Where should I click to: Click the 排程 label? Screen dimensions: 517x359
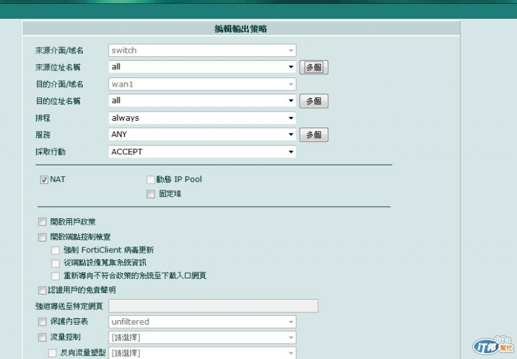pos(43,118)
